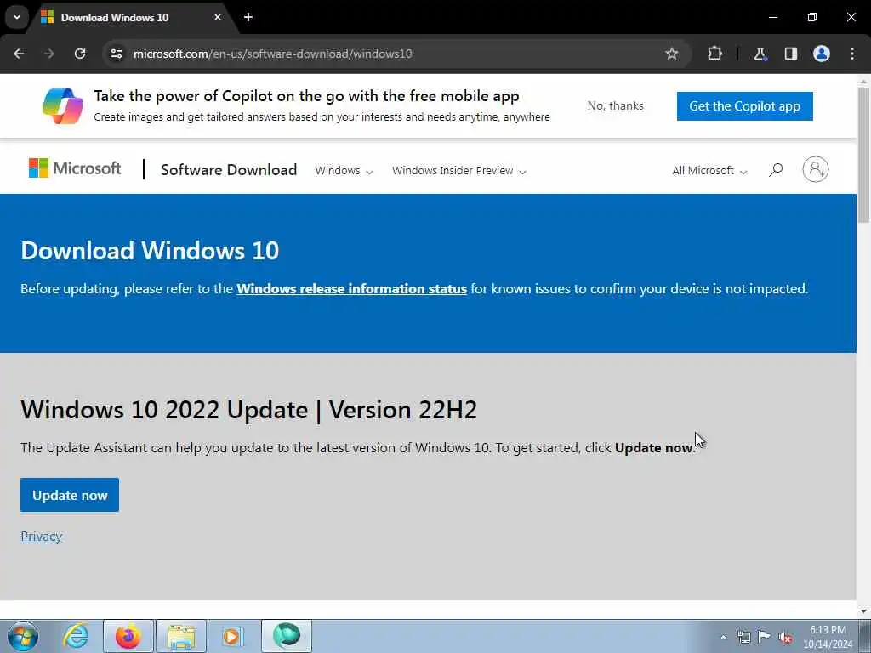Click the page vertical scrollbar thumb

tap(863, 156)
